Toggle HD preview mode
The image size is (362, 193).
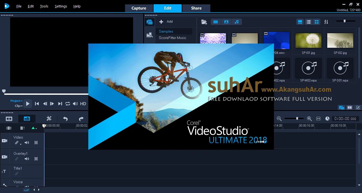(x=83, y=104)
